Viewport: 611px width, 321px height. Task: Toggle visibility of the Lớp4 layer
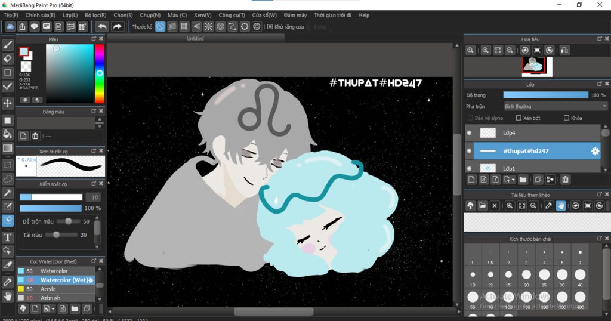[469, 133]
